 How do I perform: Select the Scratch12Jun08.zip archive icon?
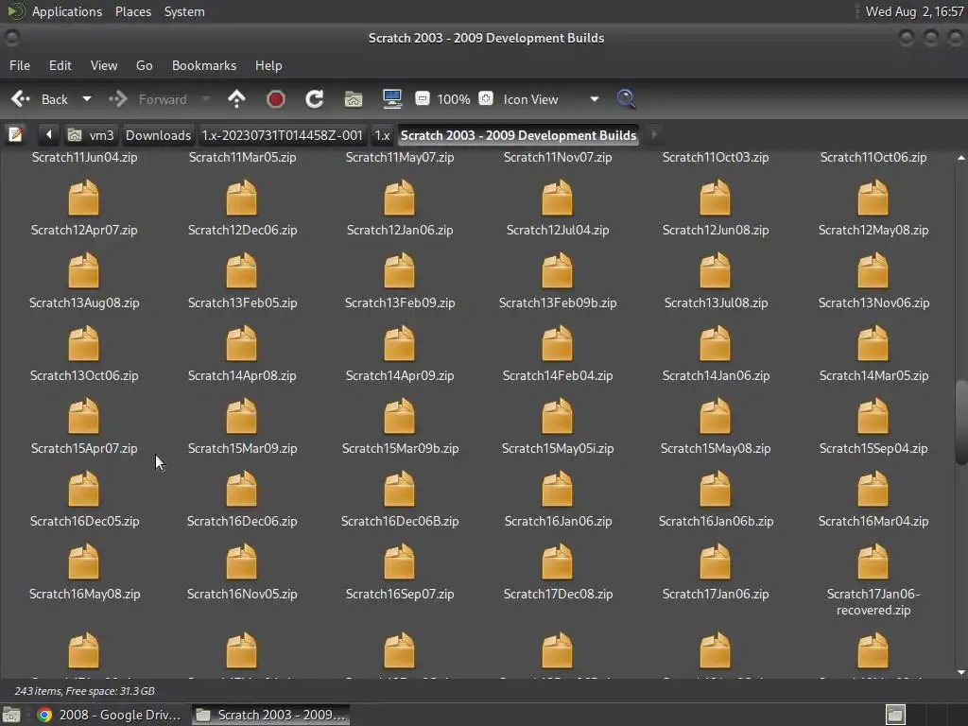coord(716,198)
